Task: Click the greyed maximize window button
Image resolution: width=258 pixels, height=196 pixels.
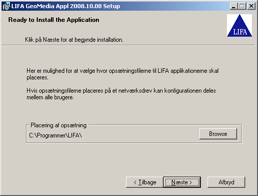Action: click(242, 6)
